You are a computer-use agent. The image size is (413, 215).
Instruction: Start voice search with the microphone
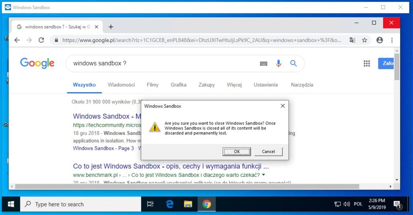(x=278, y=63)
